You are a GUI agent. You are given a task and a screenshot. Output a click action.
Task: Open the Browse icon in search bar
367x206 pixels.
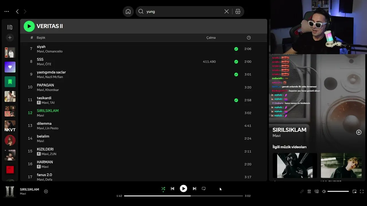click(x=238, y=11)
